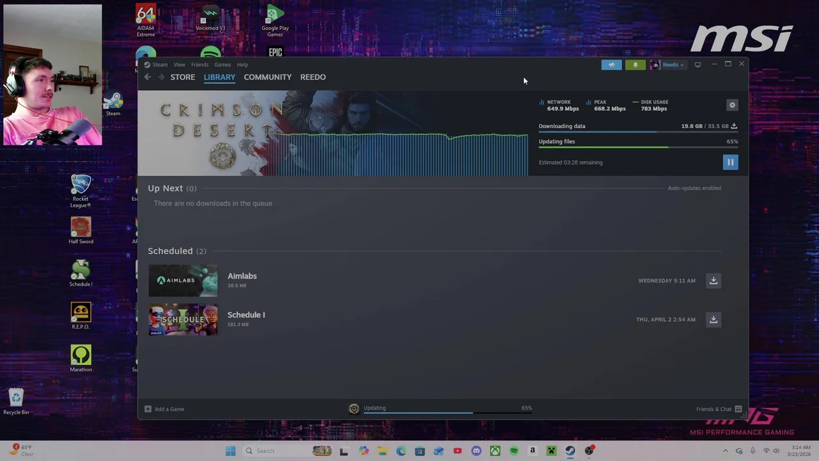The image size is (819, 461).
Task: Open Friends & Chat
Action: [719, 409]
